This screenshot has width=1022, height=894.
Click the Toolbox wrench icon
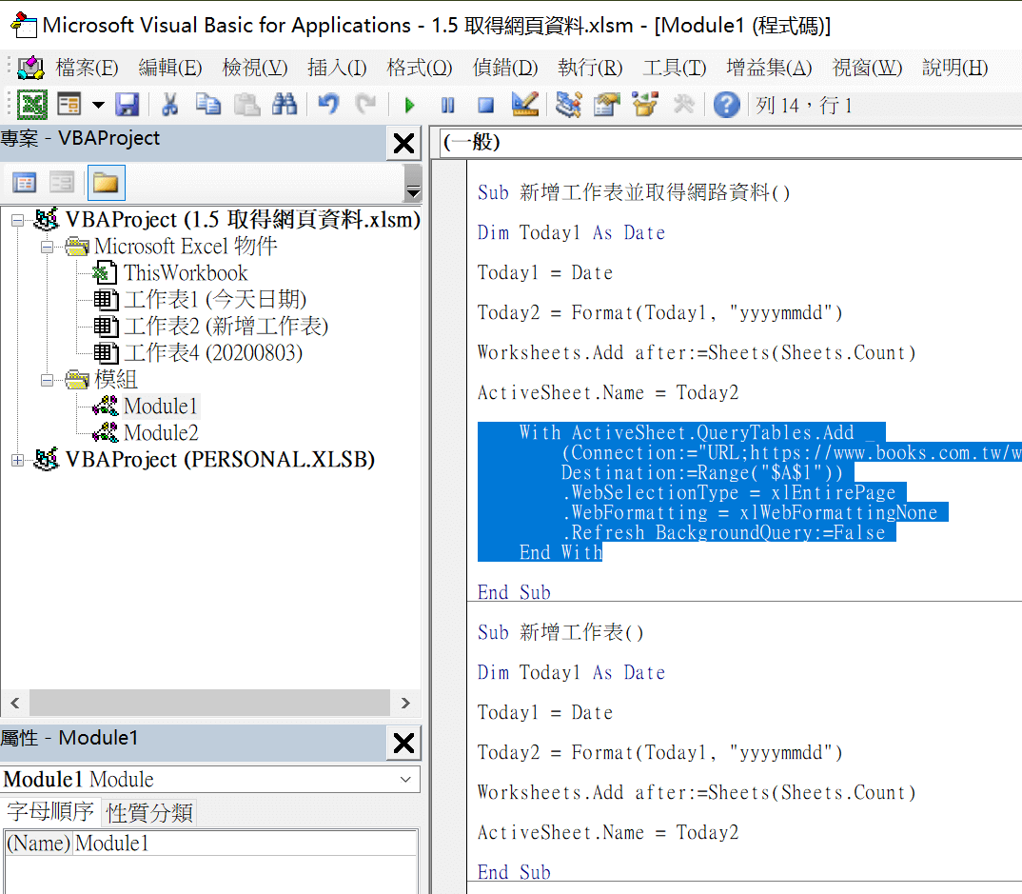(x=683, y=105)
